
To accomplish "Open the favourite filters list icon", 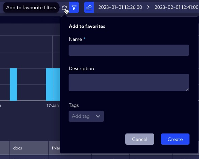I will click(x=89, y=7).
